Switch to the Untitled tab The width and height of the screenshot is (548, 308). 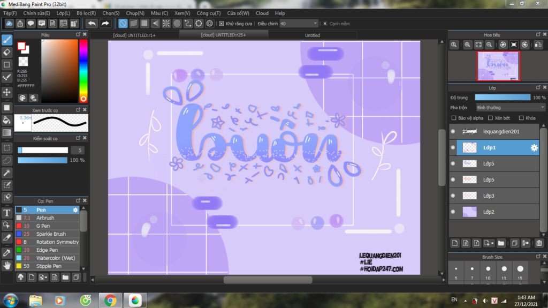(x=313, y=35)
